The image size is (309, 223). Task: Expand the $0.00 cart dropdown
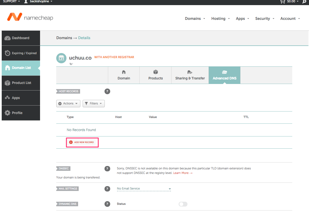(x=293, y=1)
